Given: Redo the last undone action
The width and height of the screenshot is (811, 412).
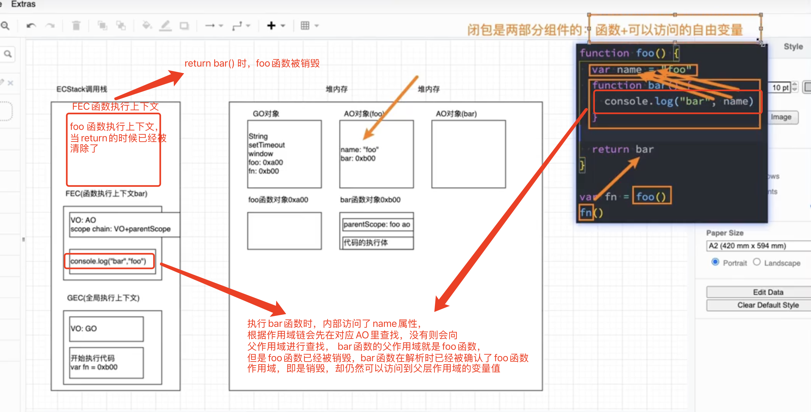Looking at the screenshot, I should (50, 25).
